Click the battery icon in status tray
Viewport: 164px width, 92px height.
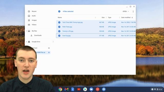pos(157,89)
